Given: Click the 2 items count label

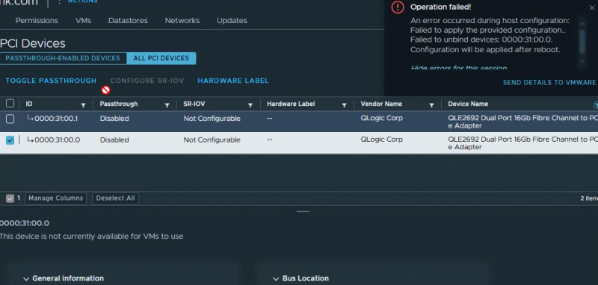Looking at the screenshot, I should pos(589,198).
